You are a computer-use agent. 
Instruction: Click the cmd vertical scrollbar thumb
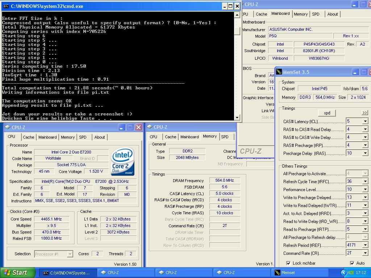point(237,31)
